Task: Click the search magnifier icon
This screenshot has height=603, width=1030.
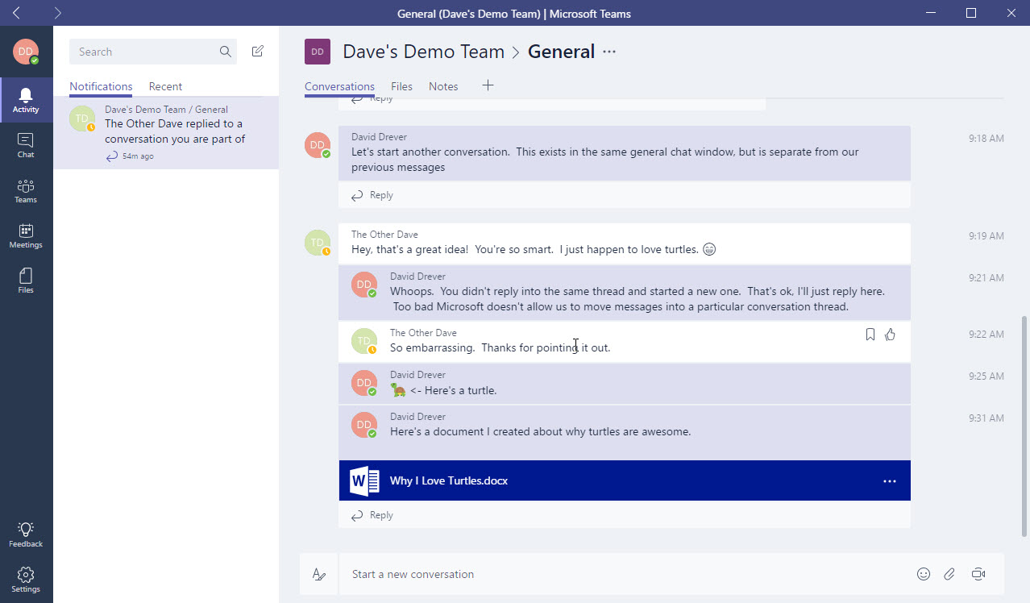Action: [225, 52]
